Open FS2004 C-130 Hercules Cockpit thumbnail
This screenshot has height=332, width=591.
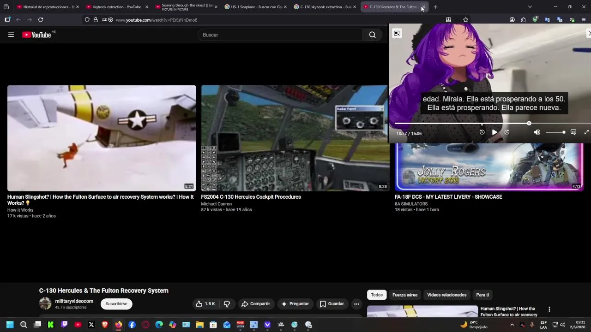(x=294, y=138)
